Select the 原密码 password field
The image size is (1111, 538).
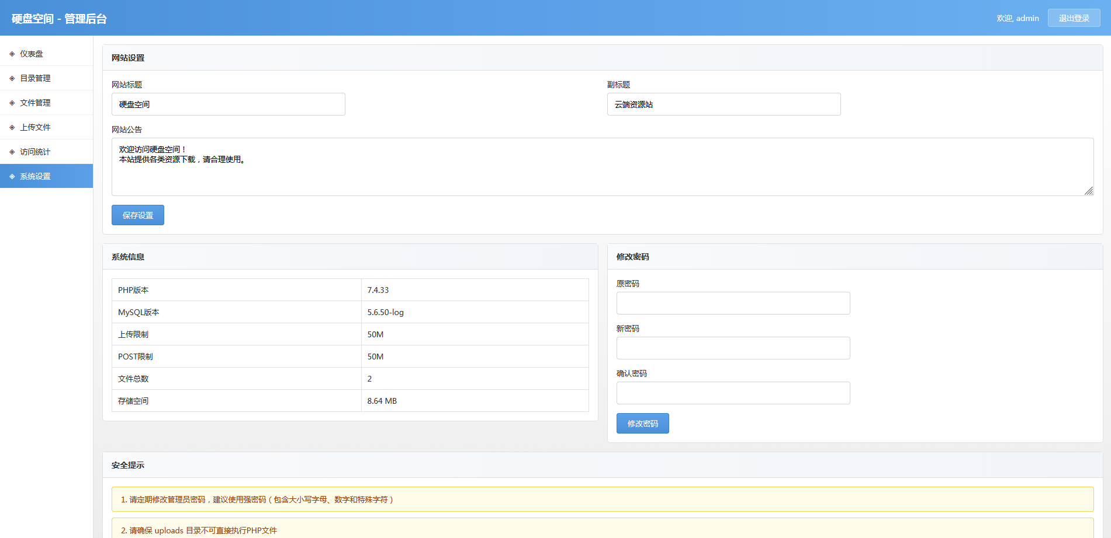(x=733, y=303)
